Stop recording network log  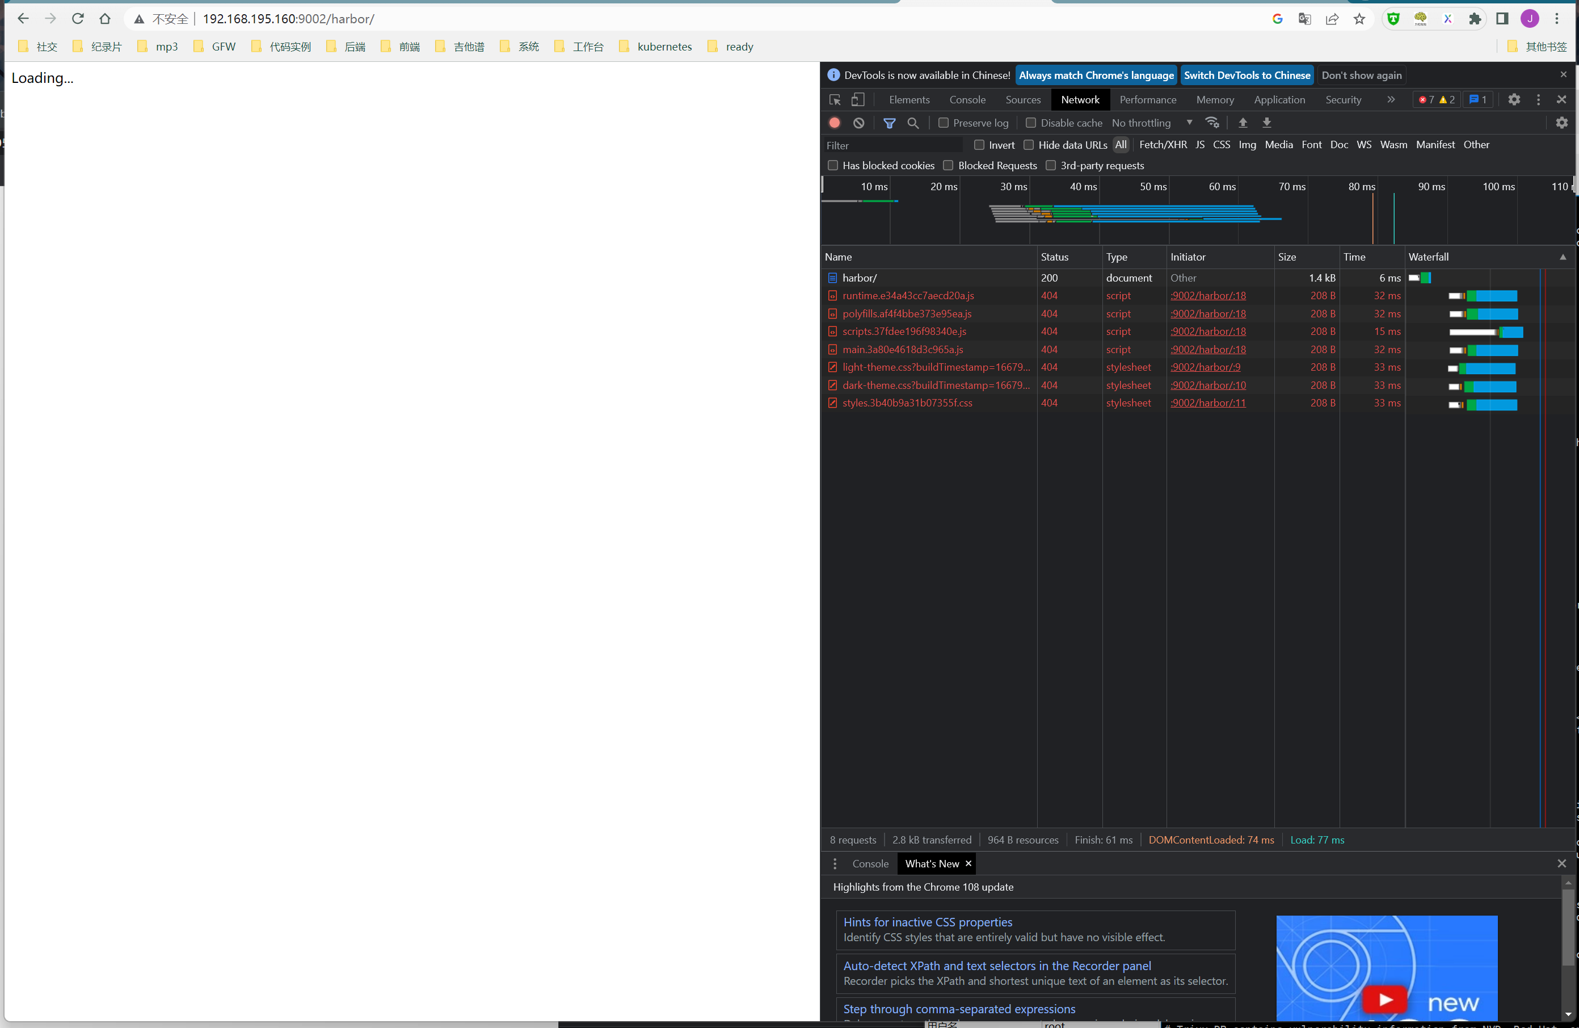click(x=835, y=123)
